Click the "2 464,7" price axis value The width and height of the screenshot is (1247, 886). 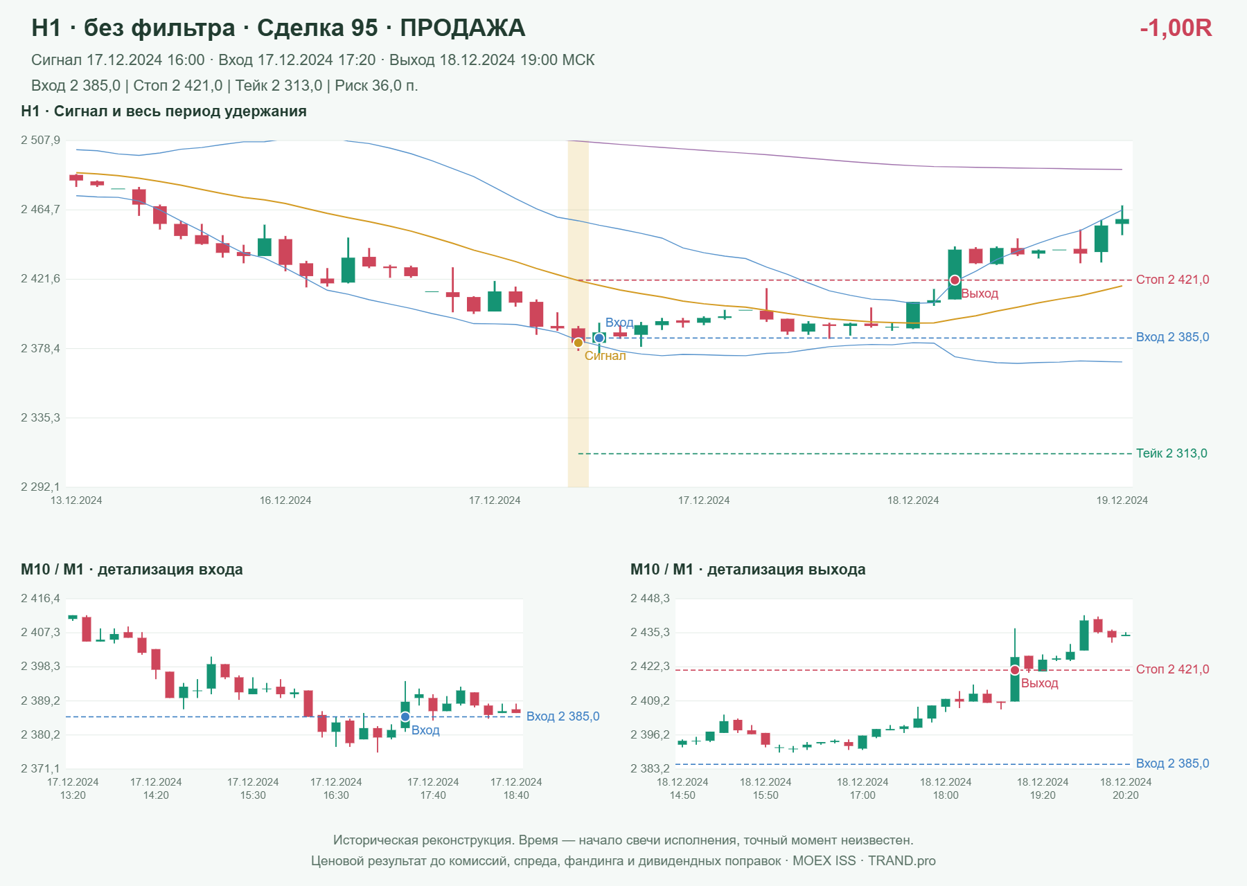(x=40, y=209)
